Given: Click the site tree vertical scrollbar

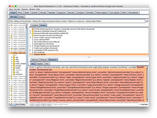Looking at the screenshot, I should (x=27, y=64).
